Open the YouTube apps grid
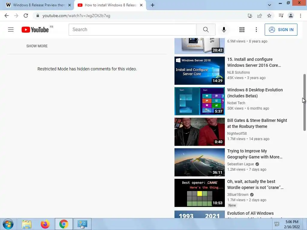This screenshot has height=230, width=307. [x=242, y=30]
